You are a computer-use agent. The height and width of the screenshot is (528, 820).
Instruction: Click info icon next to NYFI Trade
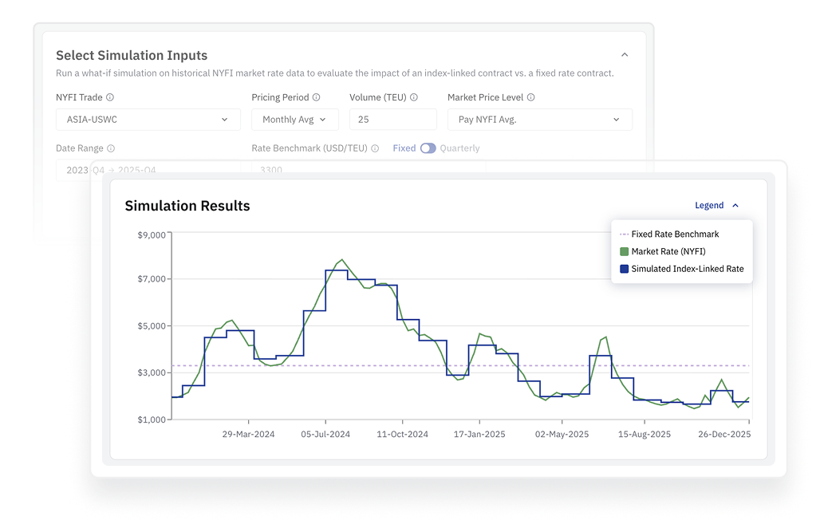[110, 97]
